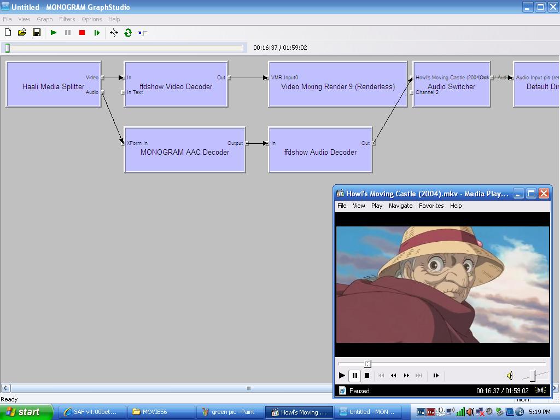Open the Help menu in GraphStudio

click(114, 19)
